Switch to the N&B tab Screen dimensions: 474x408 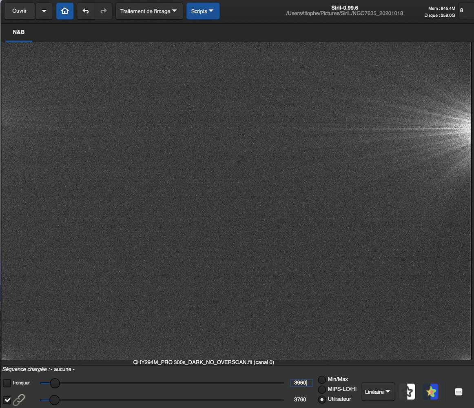pyautogui.click(x=19, y=32)
